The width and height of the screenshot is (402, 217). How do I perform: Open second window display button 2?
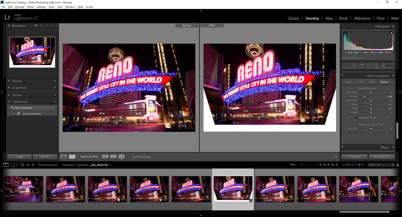click(x=14, y=165)
